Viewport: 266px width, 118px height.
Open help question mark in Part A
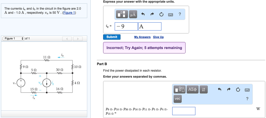pos(180,15)
